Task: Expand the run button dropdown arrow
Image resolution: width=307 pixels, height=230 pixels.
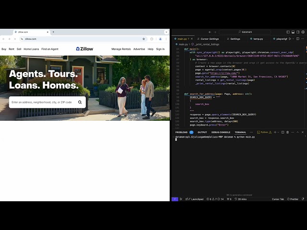Action: (x=293, y=39)
